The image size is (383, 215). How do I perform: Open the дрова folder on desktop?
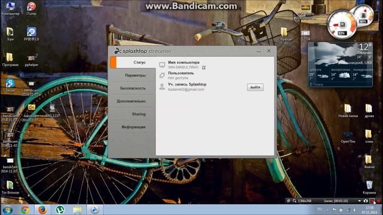pos(369,111)
